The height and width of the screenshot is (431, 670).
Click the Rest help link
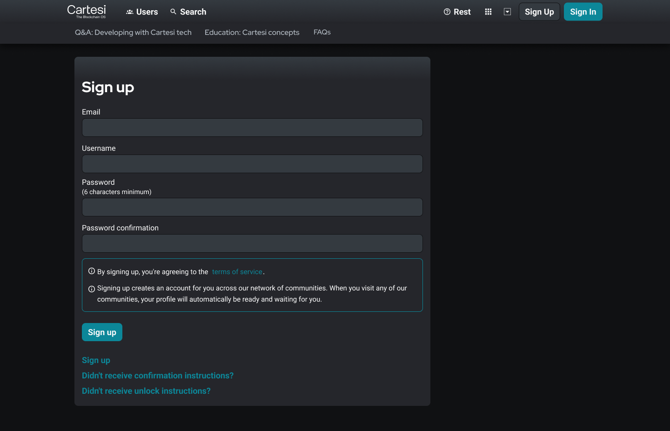tap(457, 12)
